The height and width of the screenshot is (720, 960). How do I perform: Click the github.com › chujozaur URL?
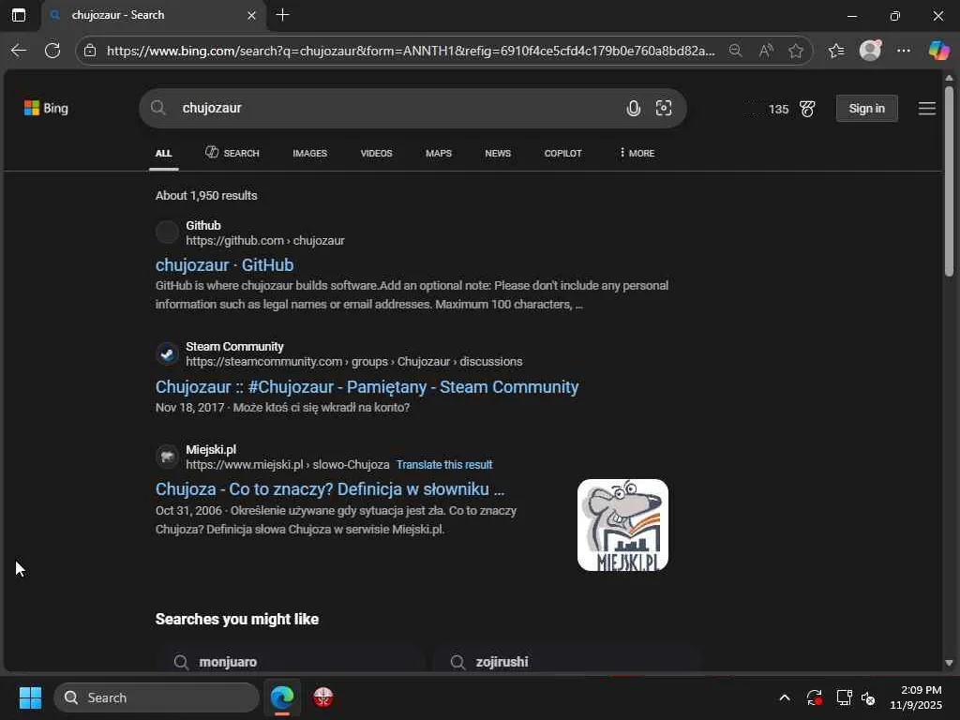(265, 241)
